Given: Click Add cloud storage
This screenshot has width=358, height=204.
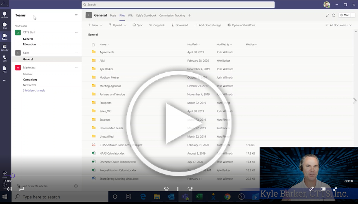Looking at the screenshot, I should (208, 25).
